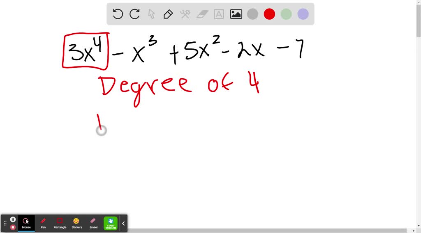
Task: Undo the last whiteboard stroke
Action: coord(118,14)
